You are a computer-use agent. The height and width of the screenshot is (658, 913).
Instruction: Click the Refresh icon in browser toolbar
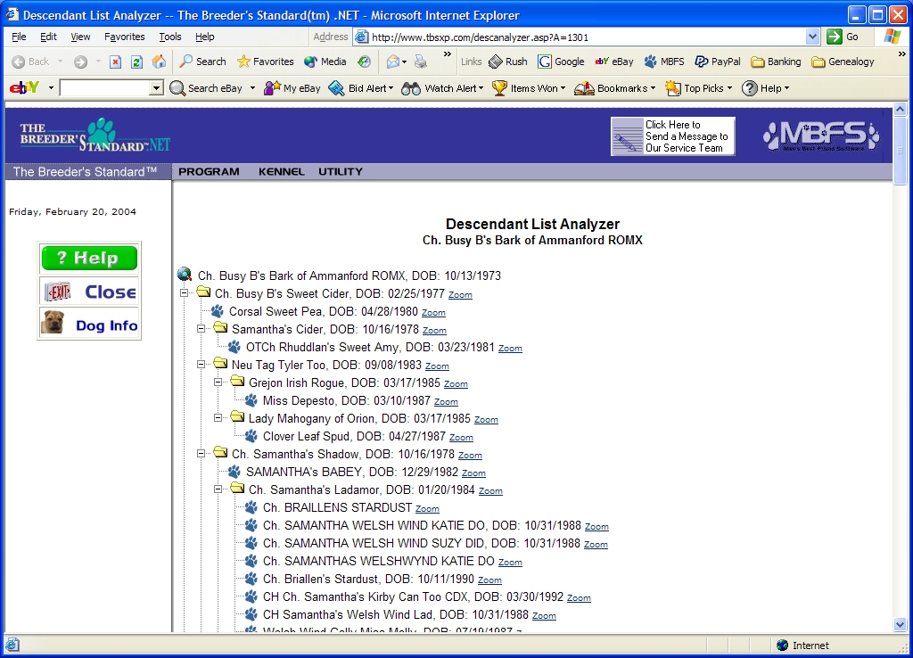pyautogui.click(x=136, y=62)
